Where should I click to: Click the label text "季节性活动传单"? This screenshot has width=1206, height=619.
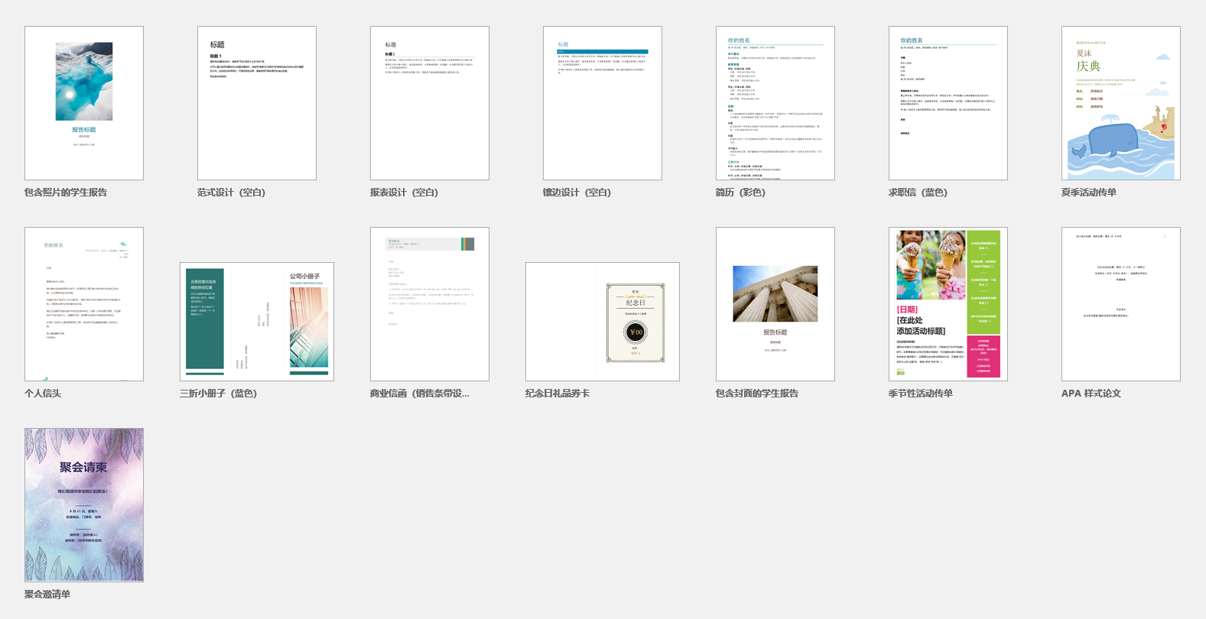(921, 394)
